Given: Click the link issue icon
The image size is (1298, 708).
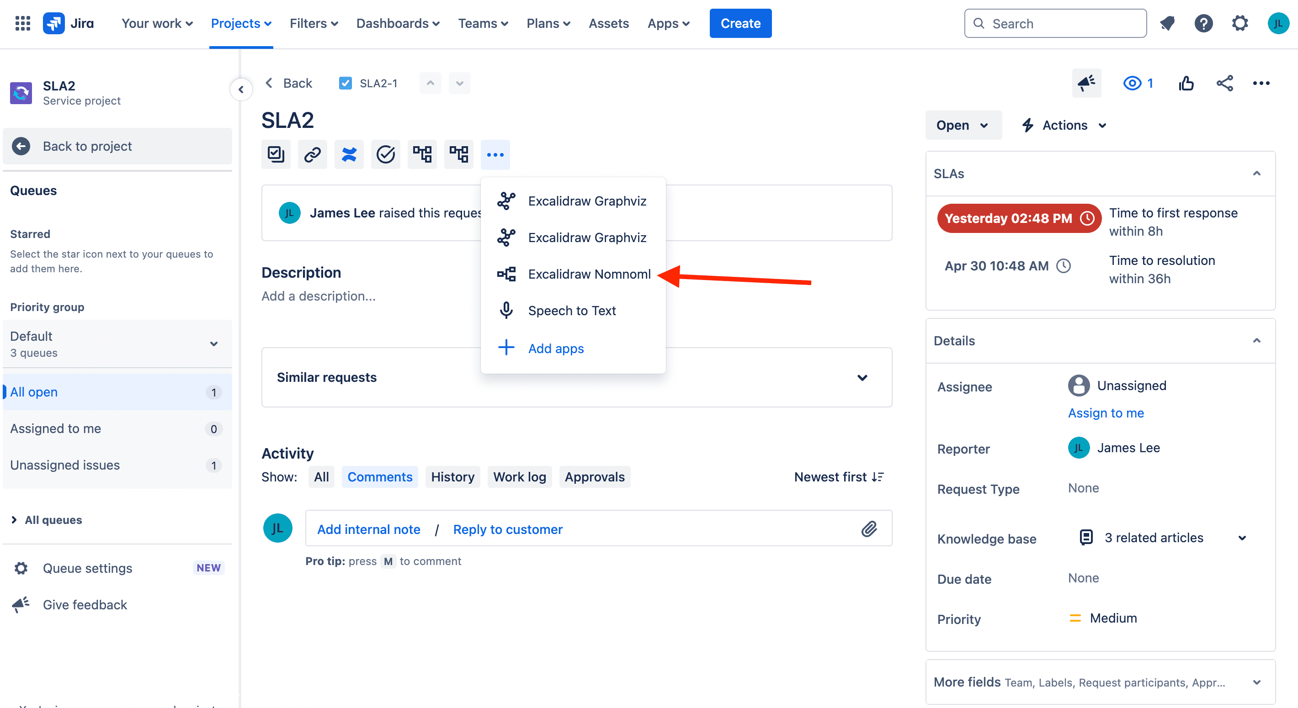Looking at the screenshot, I should (313, 154).
